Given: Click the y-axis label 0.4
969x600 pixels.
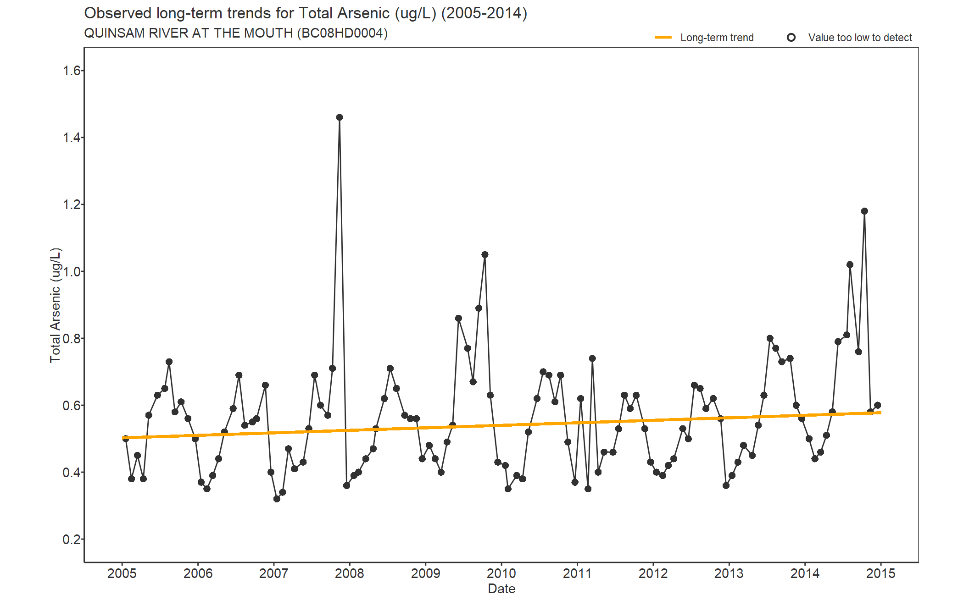Looking at the screenshot, I should [72, 472].
